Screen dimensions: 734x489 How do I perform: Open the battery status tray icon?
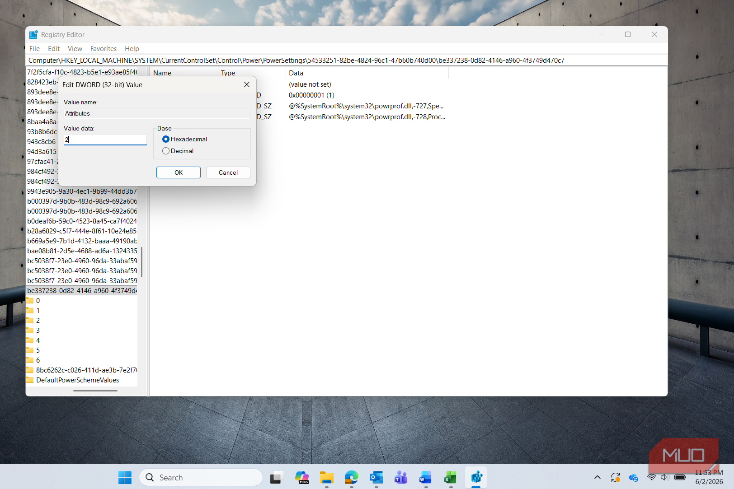click(680, 477)
